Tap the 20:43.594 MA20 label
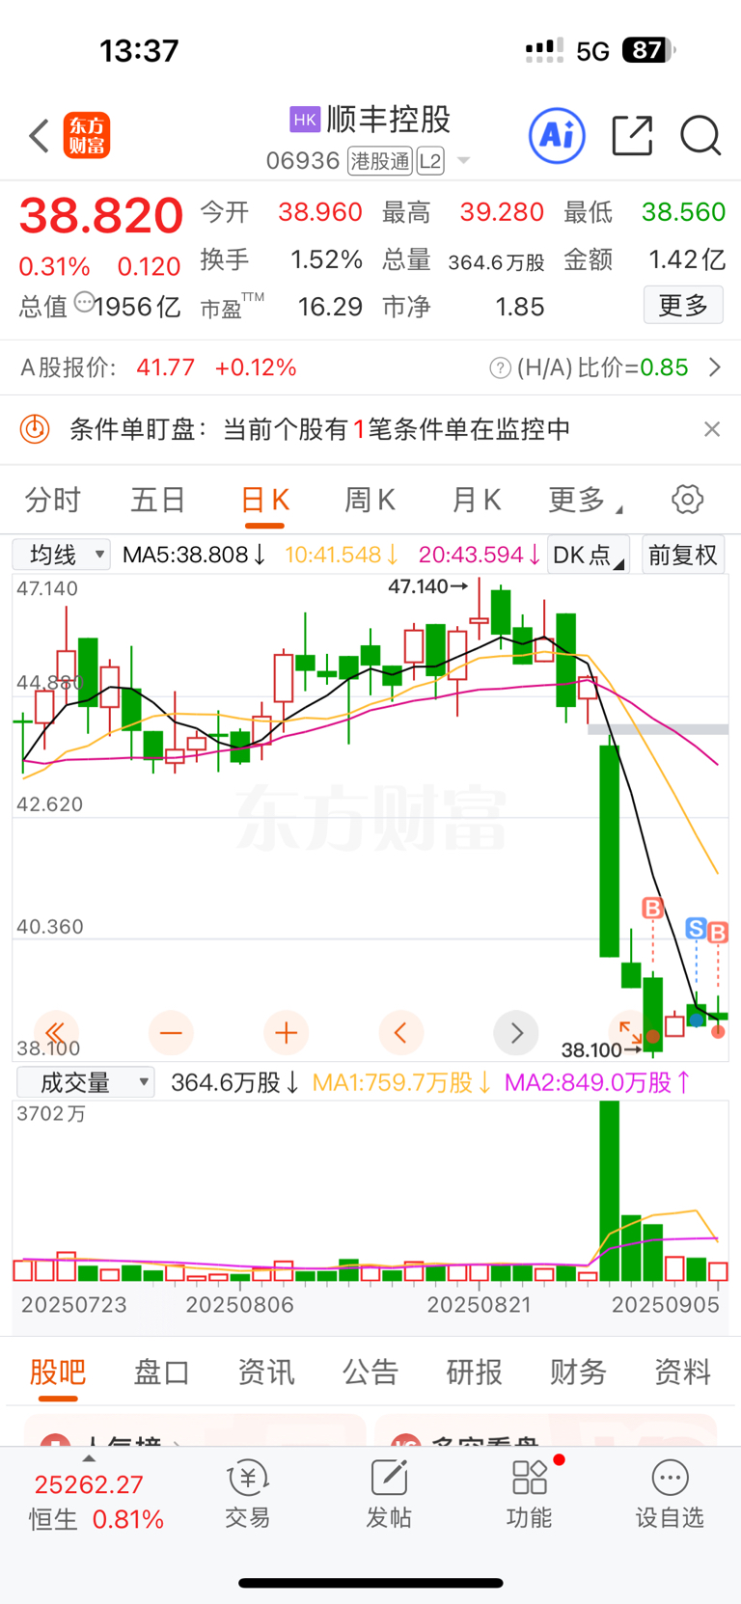This screenshot has height=1604, width=741. (x=479, y=555)
